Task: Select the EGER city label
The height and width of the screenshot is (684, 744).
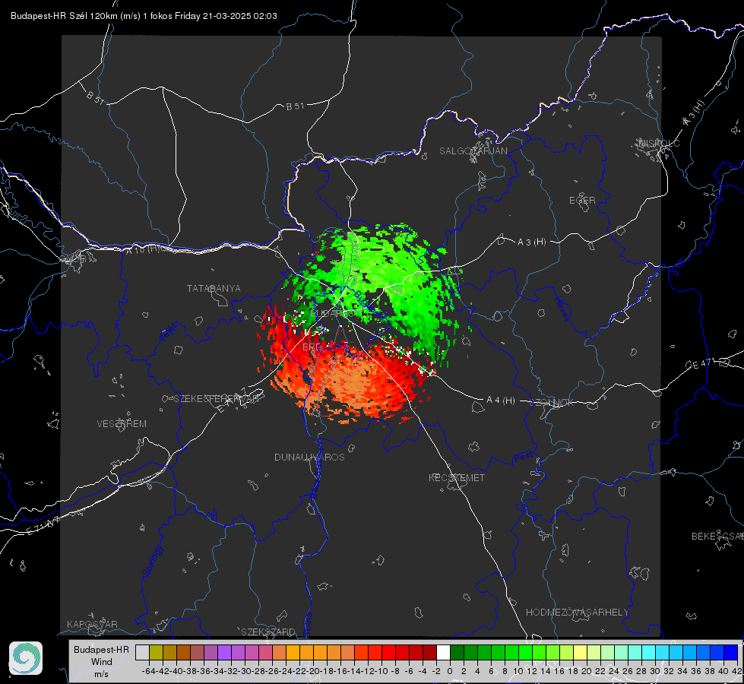Action: coord(582,201)
